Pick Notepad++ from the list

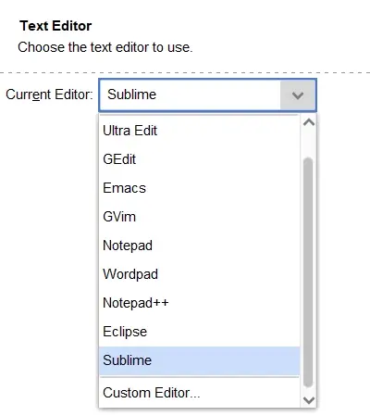coord(199,303)
